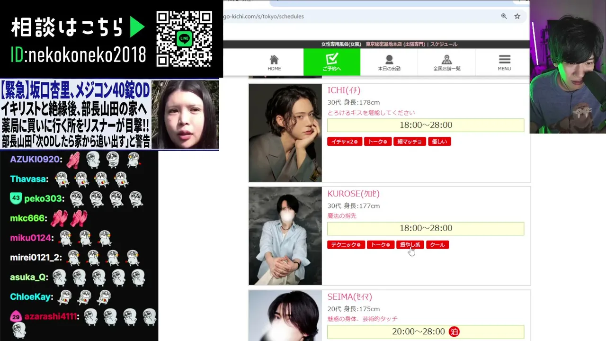The width and height of the screenshot is (606, 341).
Task: Click the news thumbnail of the woman
Action: pyautogui.click(x=185, y=114)
